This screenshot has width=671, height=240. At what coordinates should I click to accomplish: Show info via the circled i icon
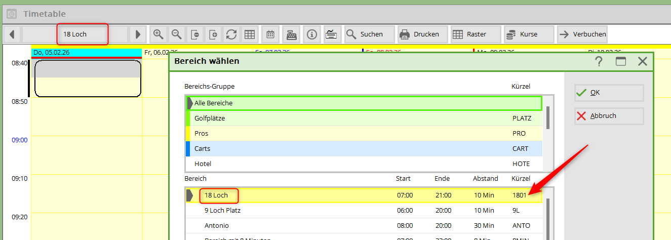[x=312, y=34]
